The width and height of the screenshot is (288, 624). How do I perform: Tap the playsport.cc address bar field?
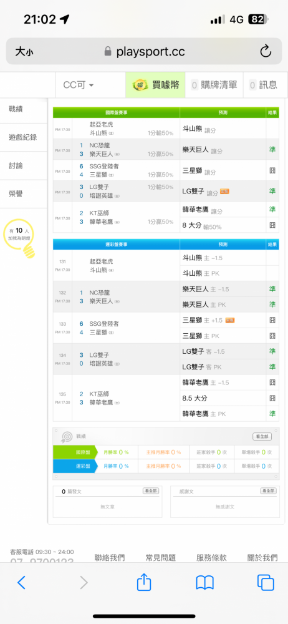144,51
